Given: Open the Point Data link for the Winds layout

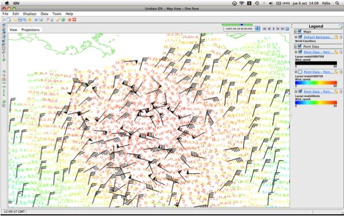Looking at the screenshot, I should point(318,91).
